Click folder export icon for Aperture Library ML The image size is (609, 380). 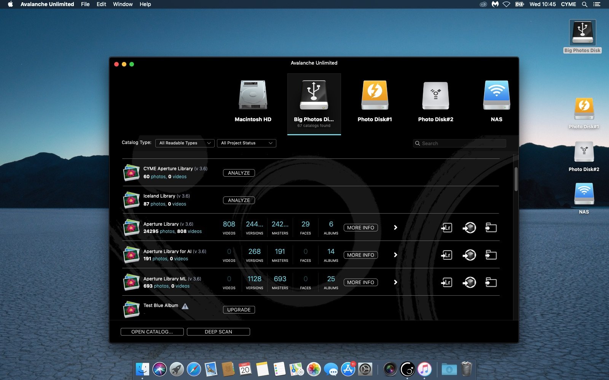pyautogui.click(x=491, y=282)
